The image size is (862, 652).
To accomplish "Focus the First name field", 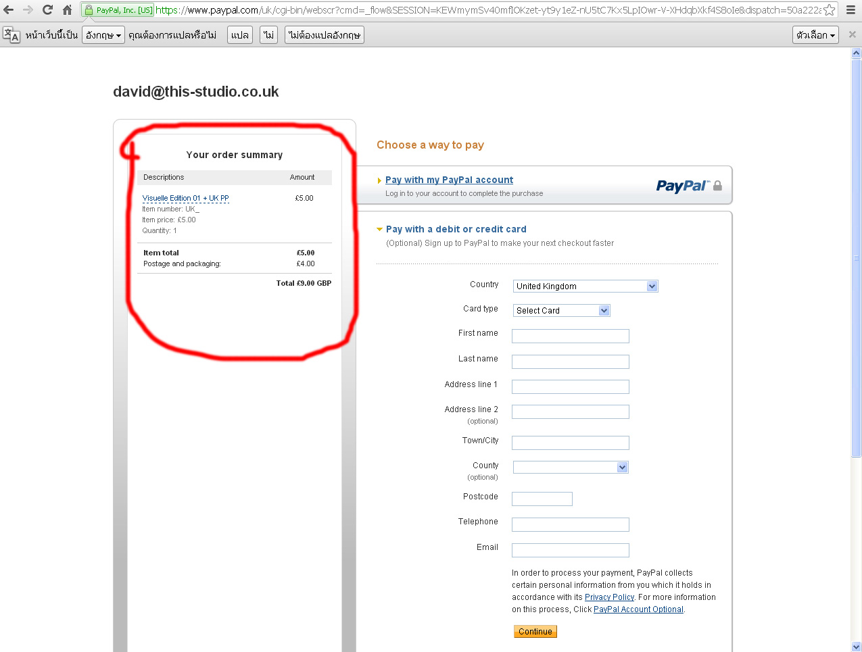I will point(571,336).
